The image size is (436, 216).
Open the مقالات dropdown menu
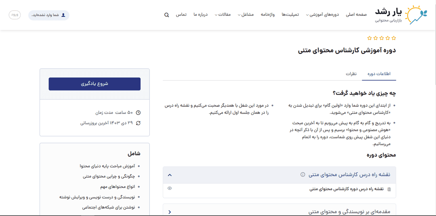tap(223, 15)
